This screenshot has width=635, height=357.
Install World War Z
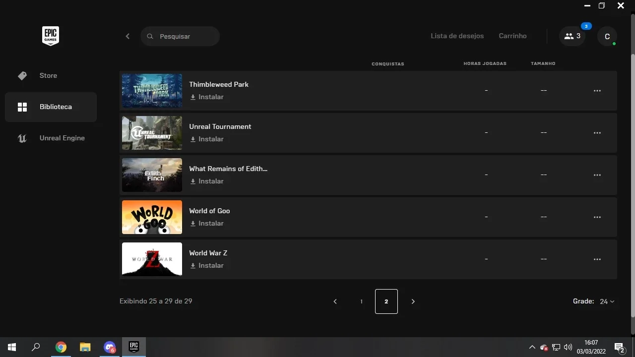point(207,266)
